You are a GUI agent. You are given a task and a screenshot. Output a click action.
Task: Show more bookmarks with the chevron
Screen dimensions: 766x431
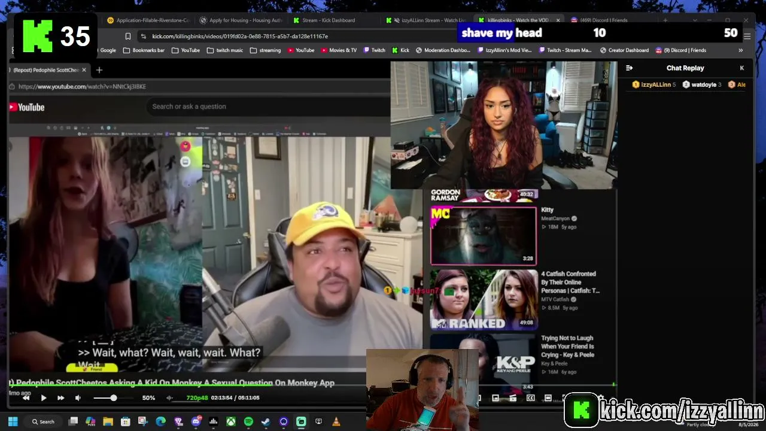point(740,50)
